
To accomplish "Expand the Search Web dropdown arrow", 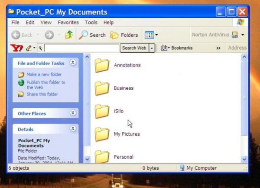I will (152, 48).
